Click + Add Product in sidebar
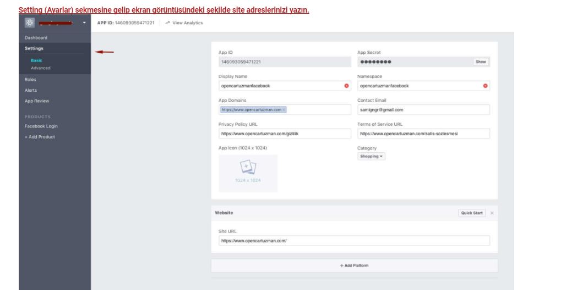 [x=40, y=137]
